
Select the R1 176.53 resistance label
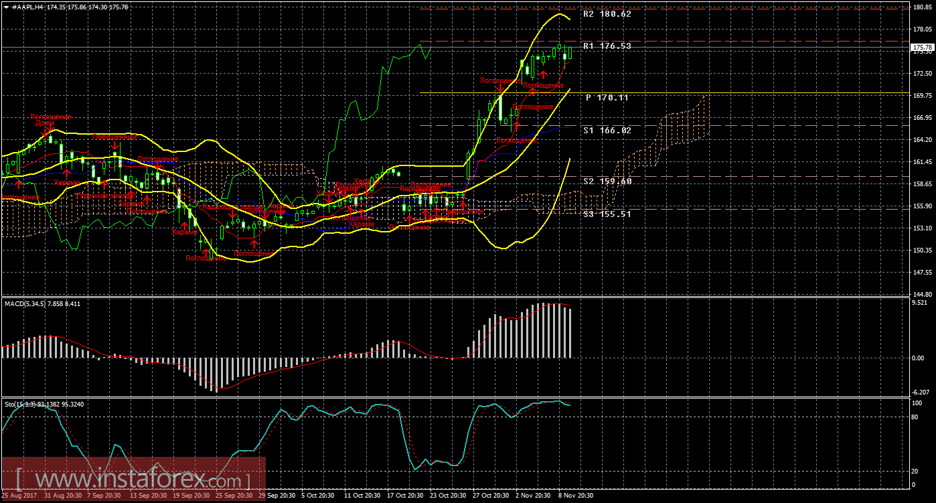607,46
